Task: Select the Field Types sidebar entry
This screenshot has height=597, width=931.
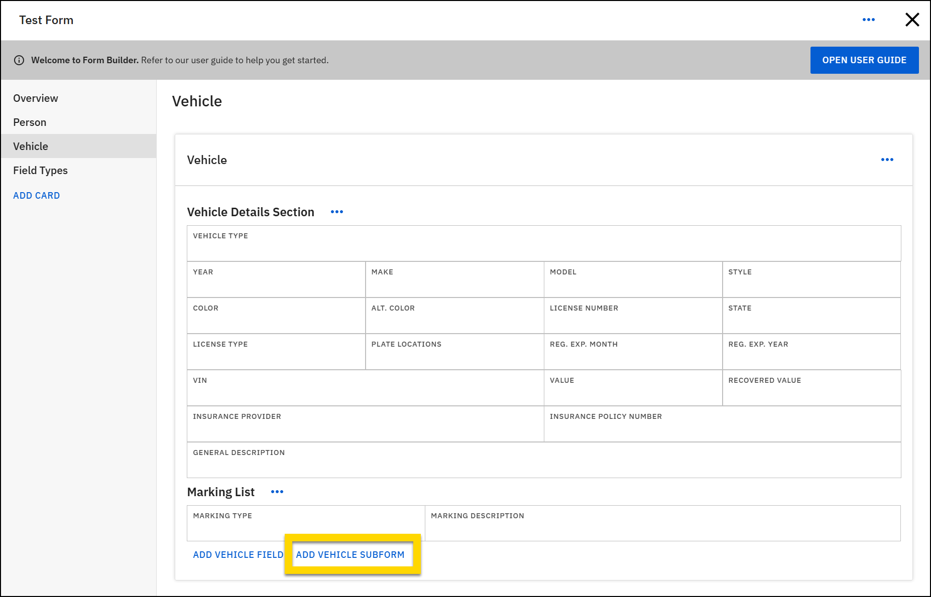Action: pos(40,170)
